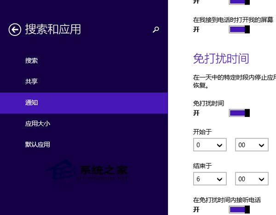
Task: Go to the 应用大小 section
Action: click(x=38, y=123)
